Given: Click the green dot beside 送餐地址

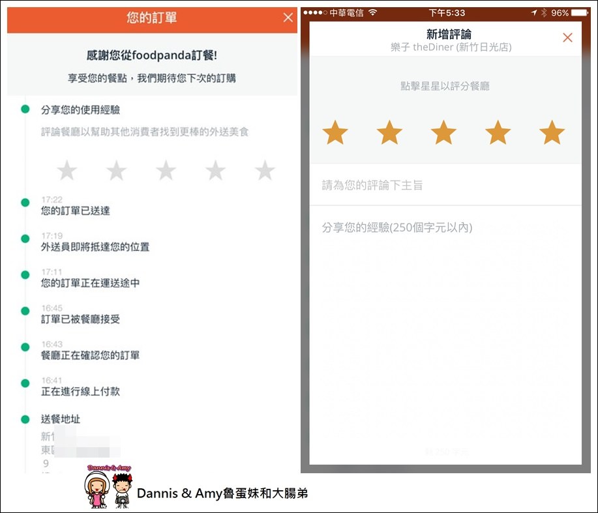Looking at the screenshot, I should pyautogui.click(x=25, y=419).
